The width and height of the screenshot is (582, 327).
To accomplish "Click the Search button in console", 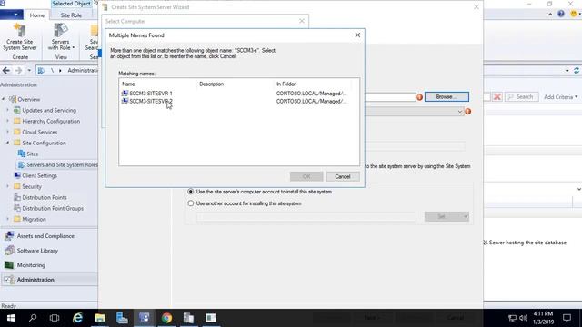I will pyautogui.click(x=521, y=97).
